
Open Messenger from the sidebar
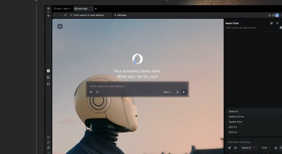[48, 71]
